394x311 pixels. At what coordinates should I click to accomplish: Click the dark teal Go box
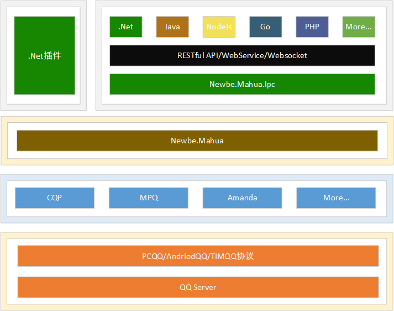click(266, 27)
